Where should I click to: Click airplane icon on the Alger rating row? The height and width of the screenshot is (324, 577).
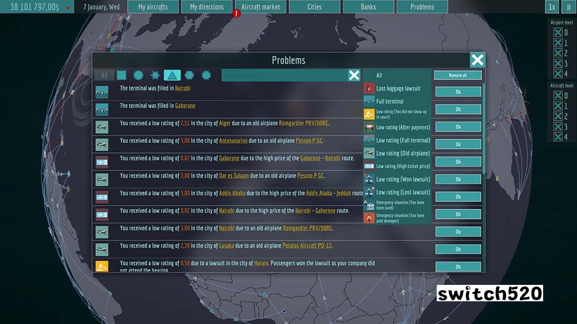point(102,127)
